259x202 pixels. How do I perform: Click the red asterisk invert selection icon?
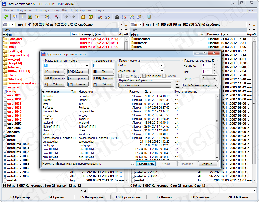(56, 17)
